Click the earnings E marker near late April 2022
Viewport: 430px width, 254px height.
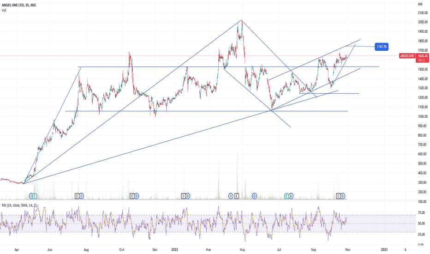pyautogui.click(x=236, y=196)
